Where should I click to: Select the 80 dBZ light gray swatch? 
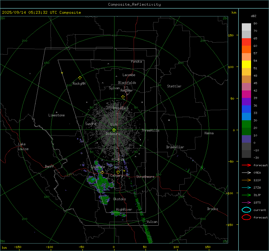[x=246, y=27]
